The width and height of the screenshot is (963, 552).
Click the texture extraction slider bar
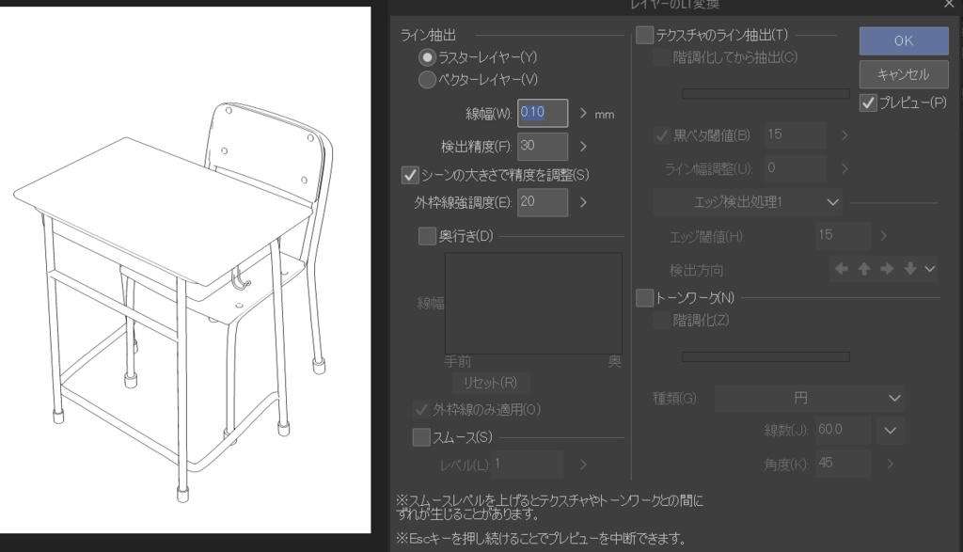[765, 93]
